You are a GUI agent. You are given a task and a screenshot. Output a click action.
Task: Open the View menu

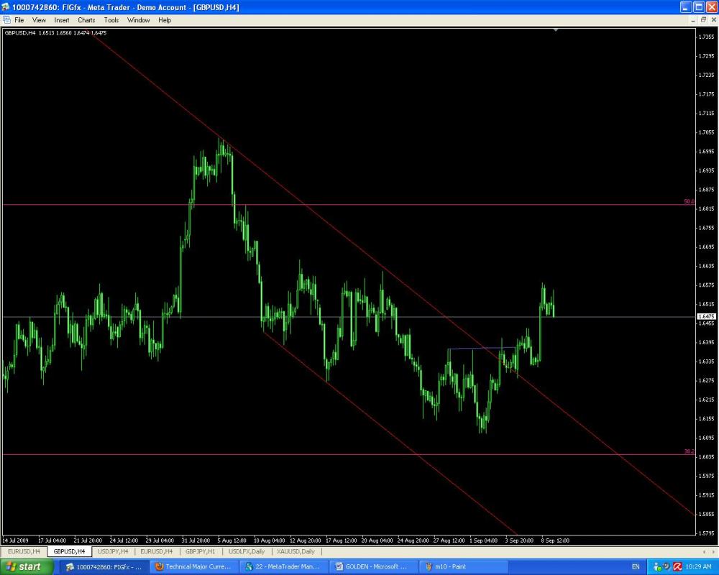pos(39,20)
